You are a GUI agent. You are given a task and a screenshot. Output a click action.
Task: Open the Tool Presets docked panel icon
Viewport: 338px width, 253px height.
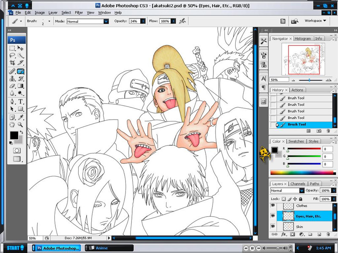click(x=263, y=41)
